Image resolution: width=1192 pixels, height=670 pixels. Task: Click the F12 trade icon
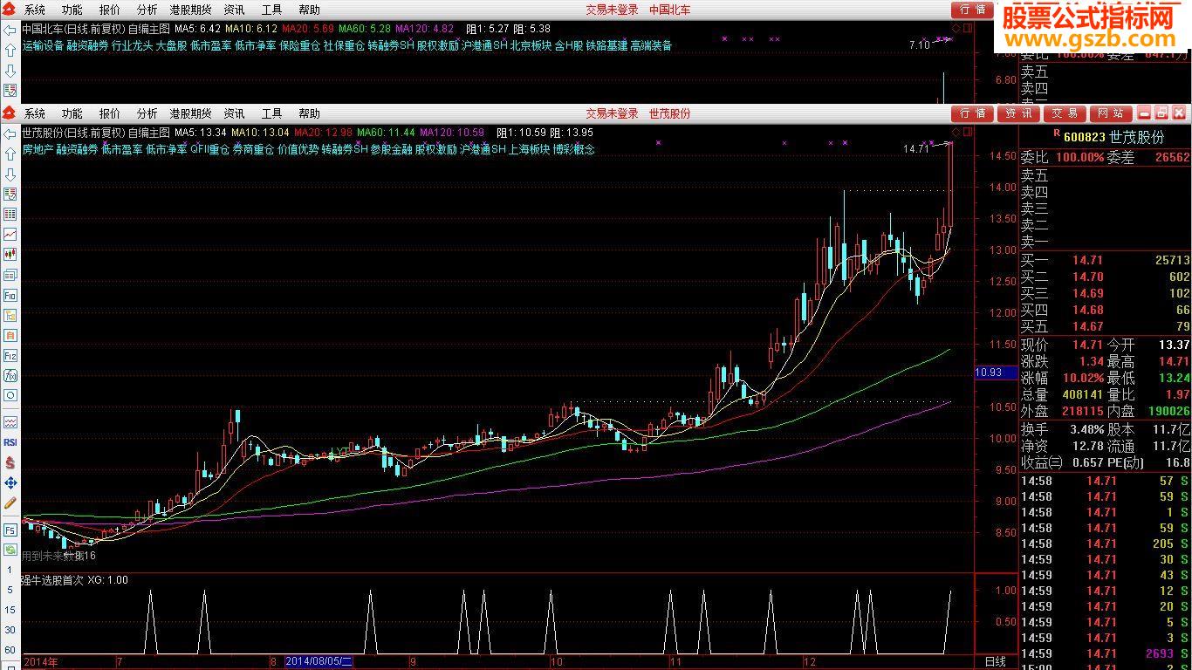[x=10, y=356]
